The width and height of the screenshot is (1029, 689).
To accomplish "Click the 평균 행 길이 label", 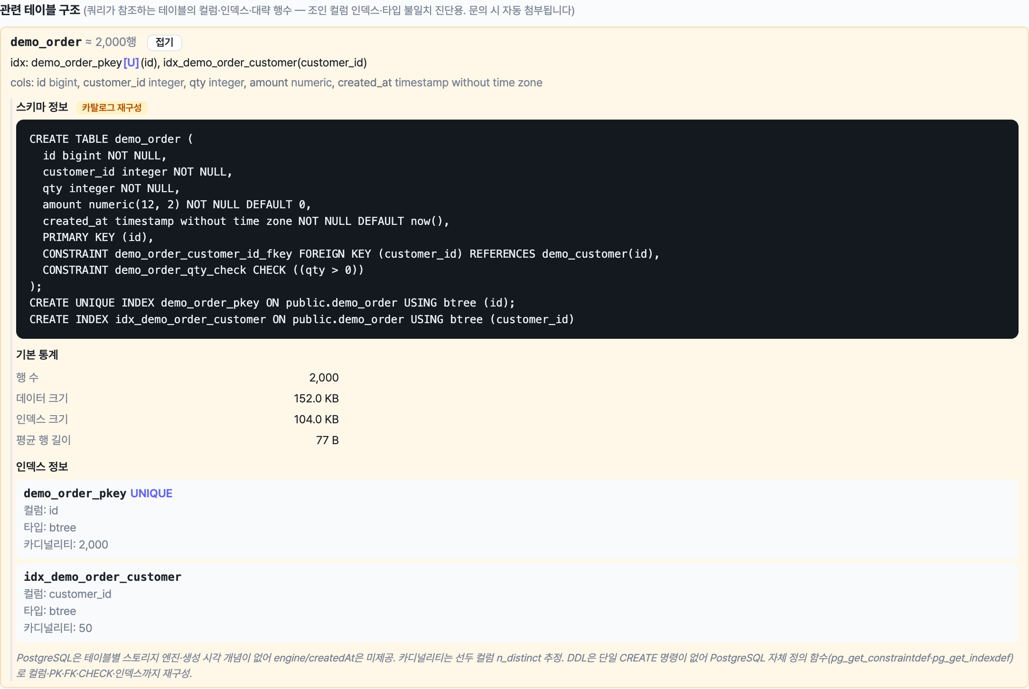I will tap(44, 440).
